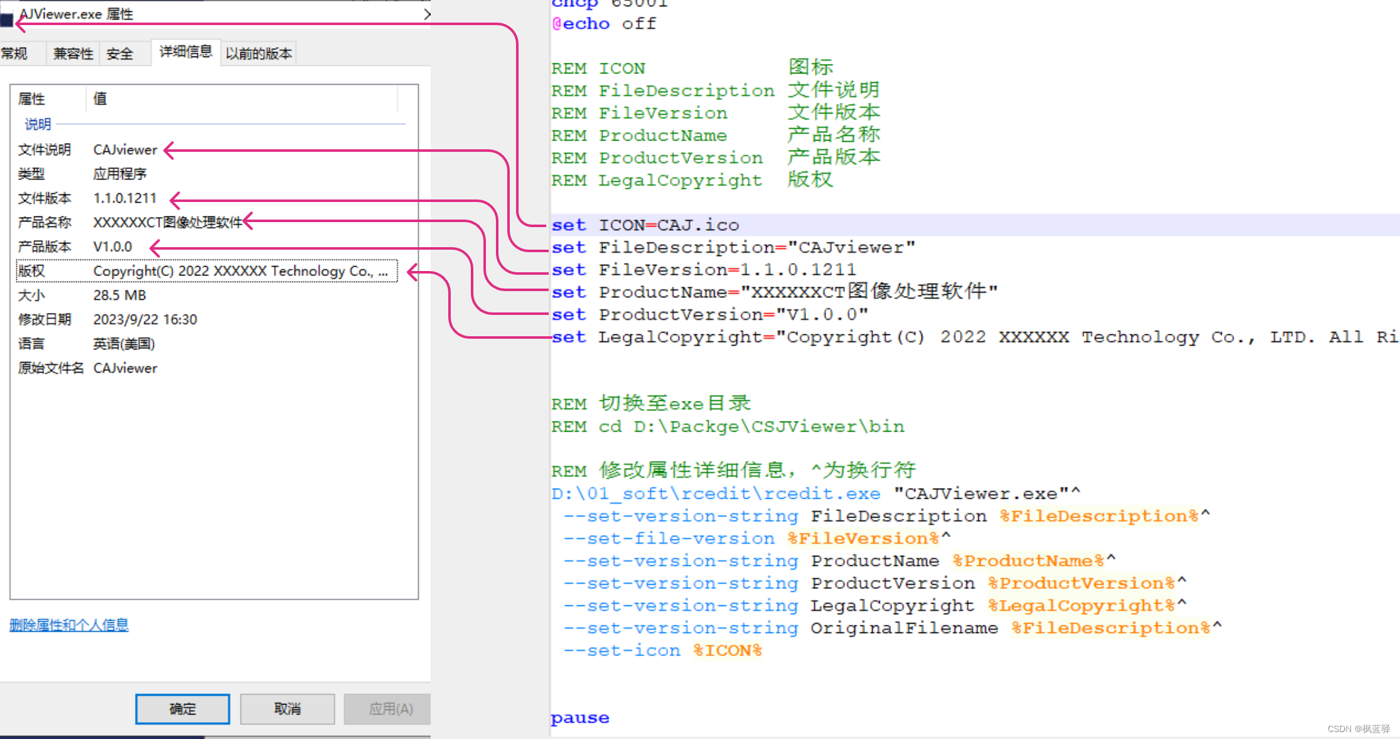Open the 以前的版本 tab
1400x739 pixels.
[x=259, y=54]
